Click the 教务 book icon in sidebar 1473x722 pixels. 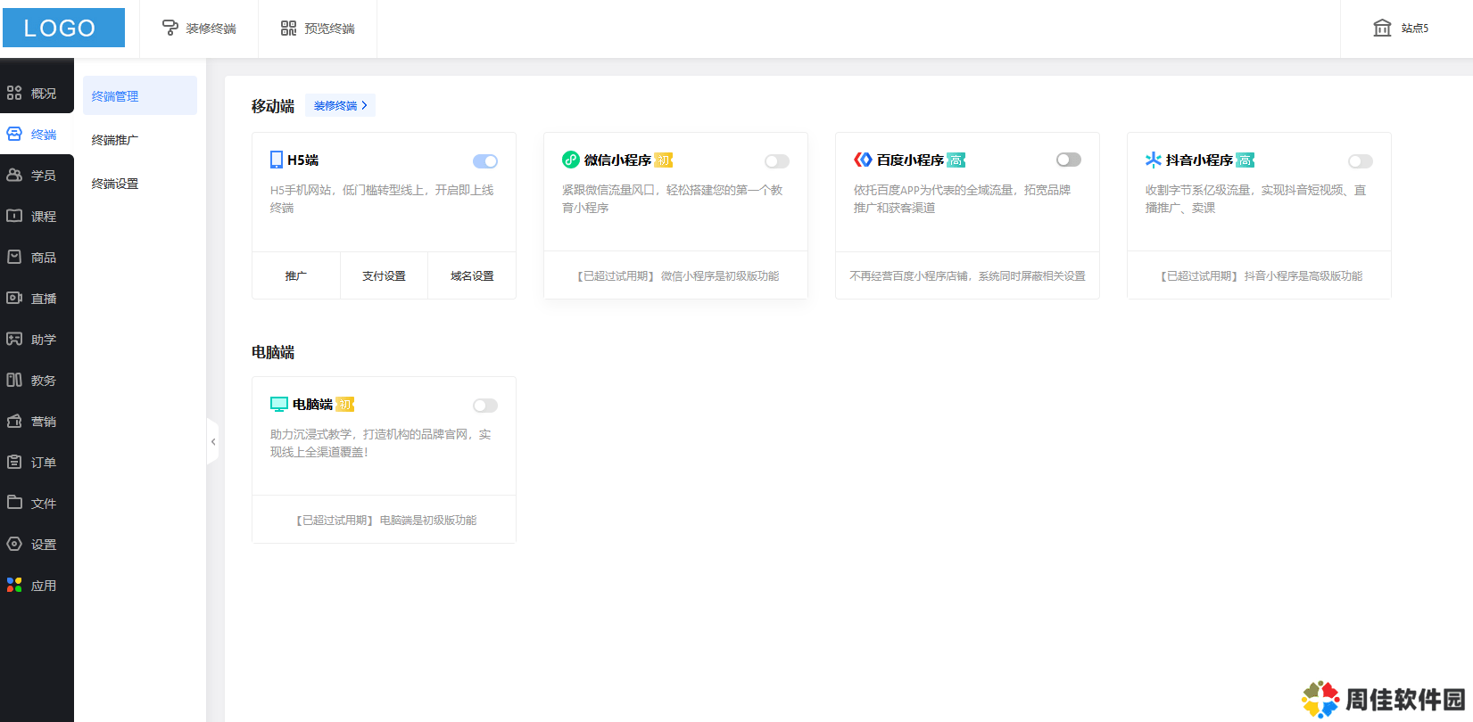point(14,380)
